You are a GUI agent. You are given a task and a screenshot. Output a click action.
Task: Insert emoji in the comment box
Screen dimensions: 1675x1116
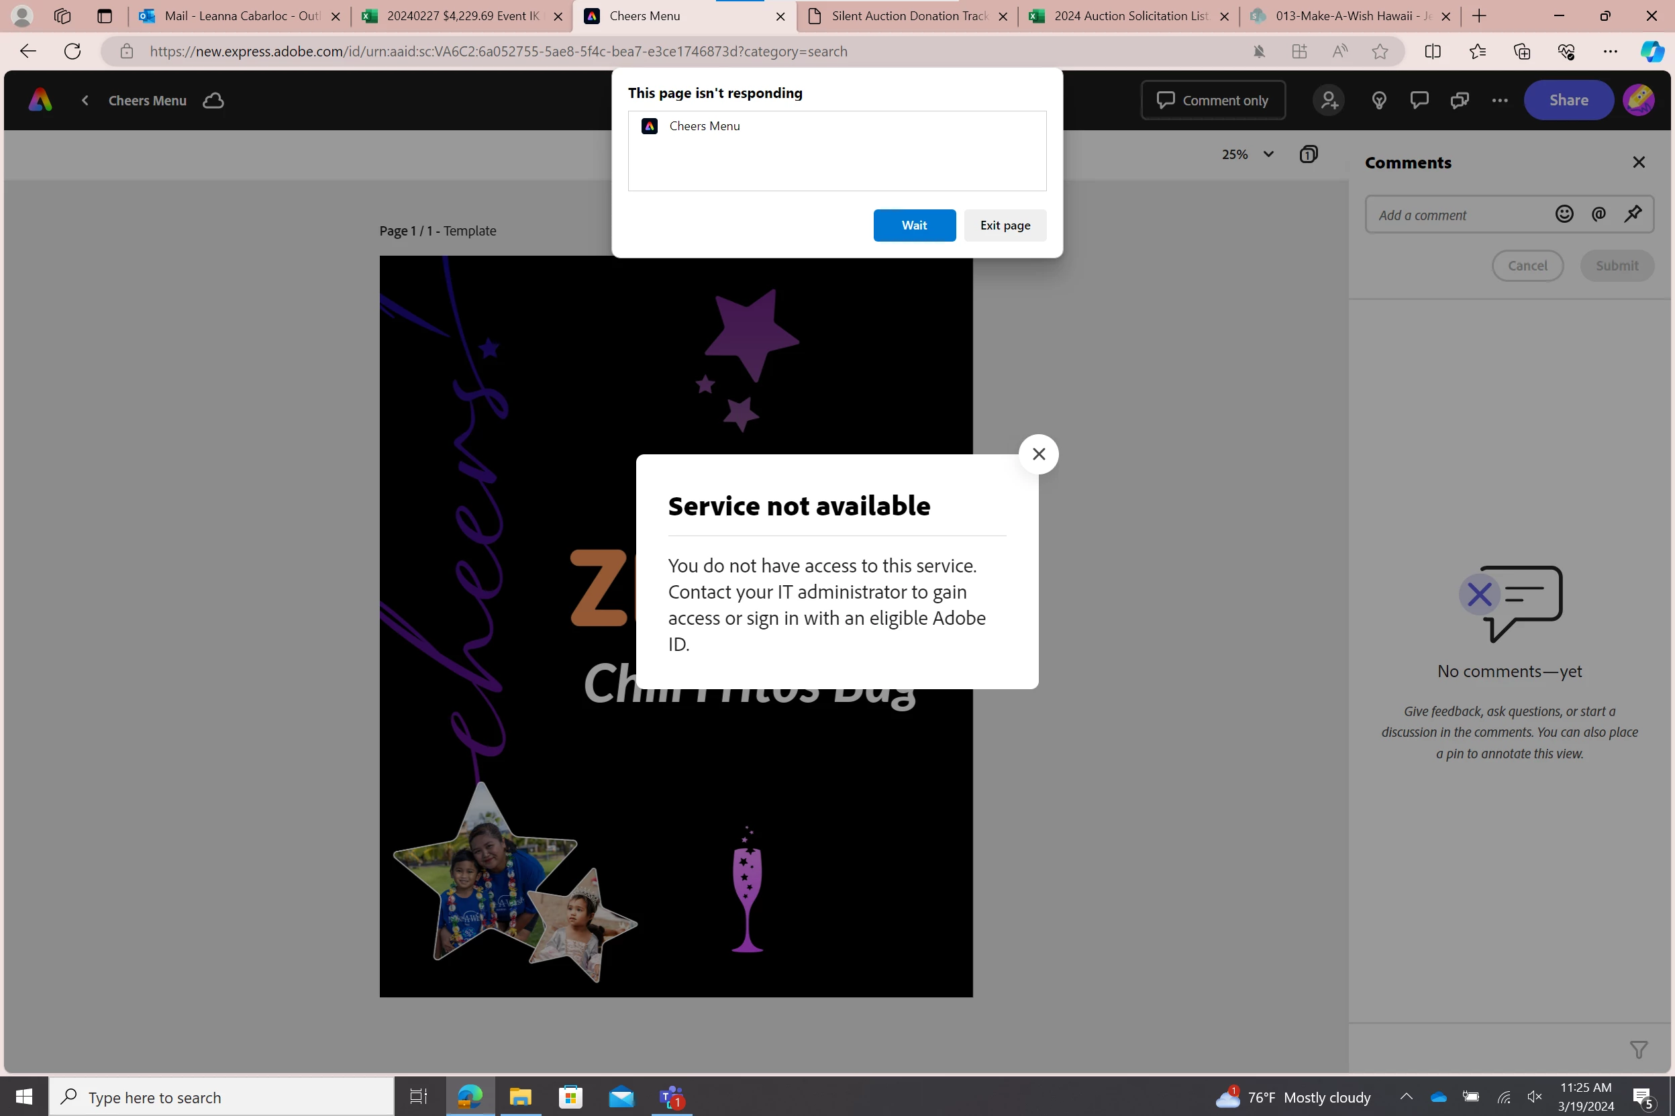1564,214
